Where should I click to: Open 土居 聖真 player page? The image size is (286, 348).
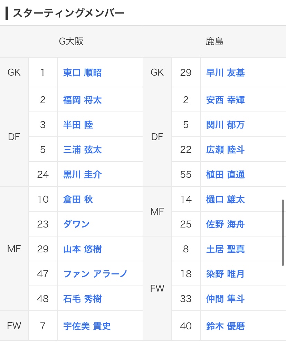pos(225,249)
